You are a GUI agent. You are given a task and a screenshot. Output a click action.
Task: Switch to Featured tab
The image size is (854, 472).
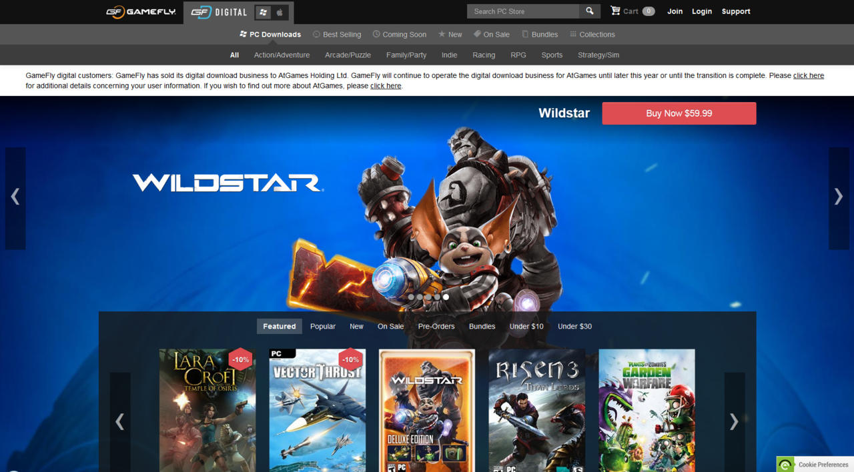point(280,326)
